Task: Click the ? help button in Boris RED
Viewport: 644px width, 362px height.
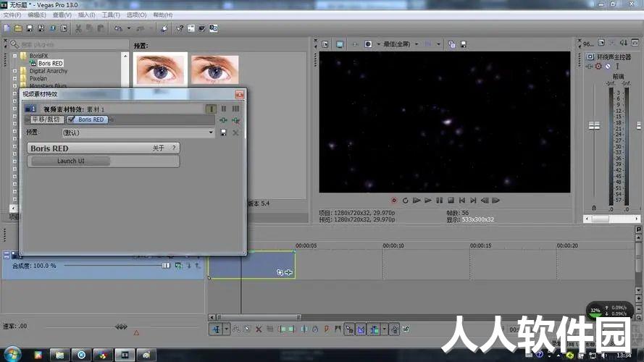Action: pos(174,148)
